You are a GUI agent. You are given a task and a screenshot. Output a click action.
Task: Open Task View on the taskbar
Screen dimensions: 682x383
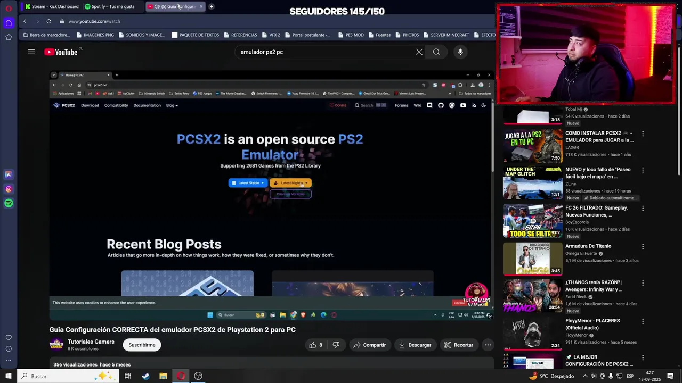[127, 376]
